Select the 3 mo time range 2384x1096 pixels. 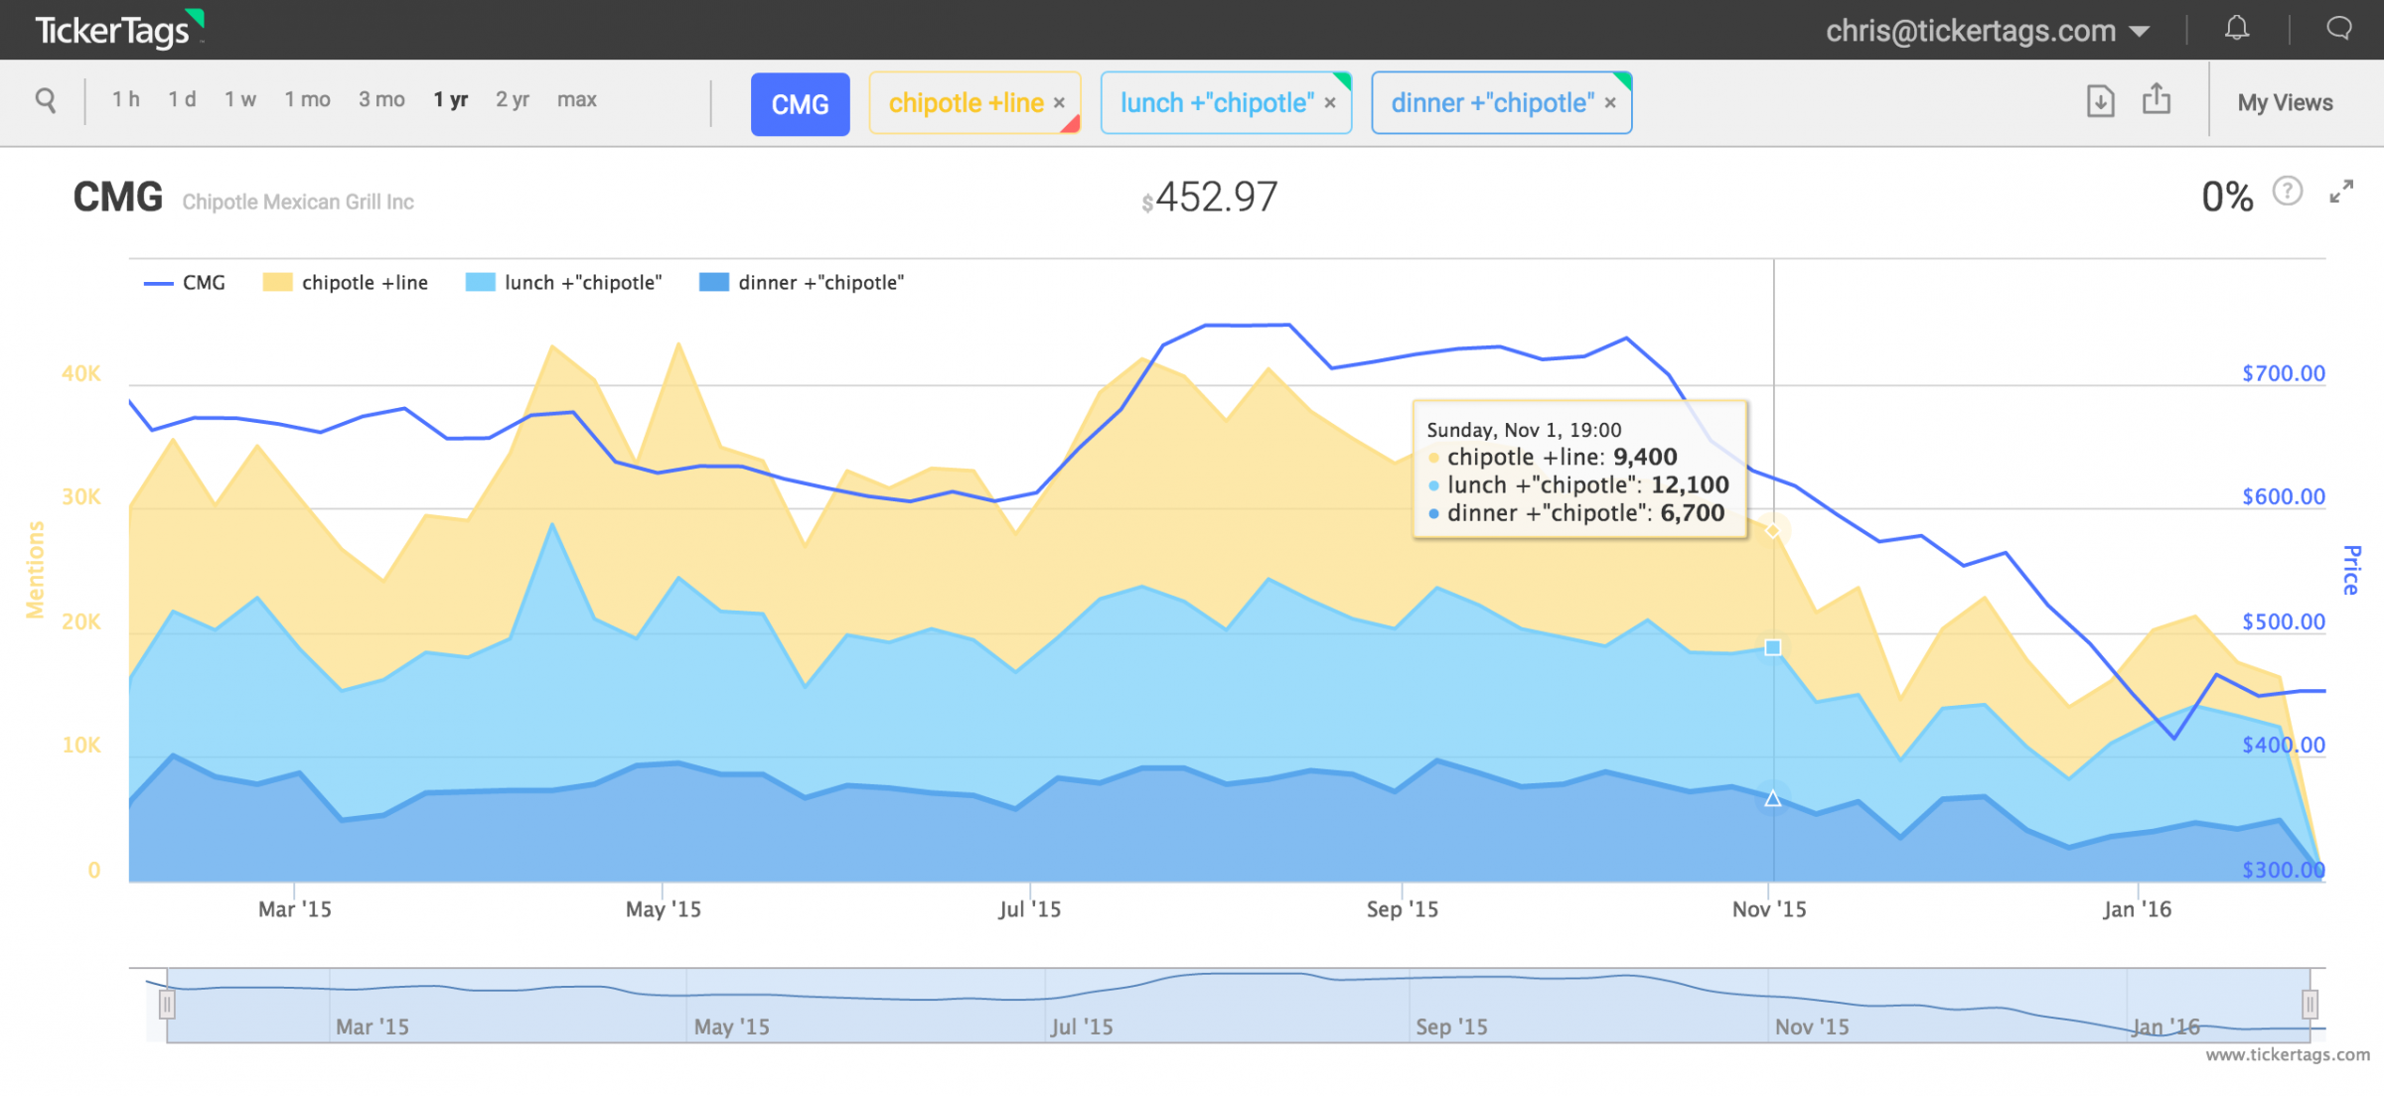tap(381, 99)
